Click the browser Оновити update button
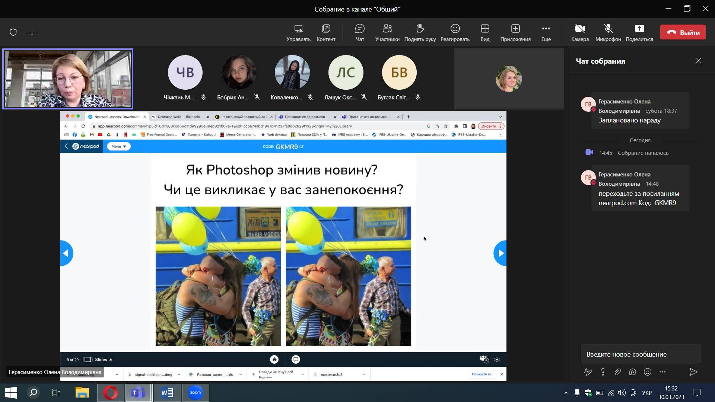The width and height of the screenshot is (715, 402). pyautogui.click(x=491, y=126)
